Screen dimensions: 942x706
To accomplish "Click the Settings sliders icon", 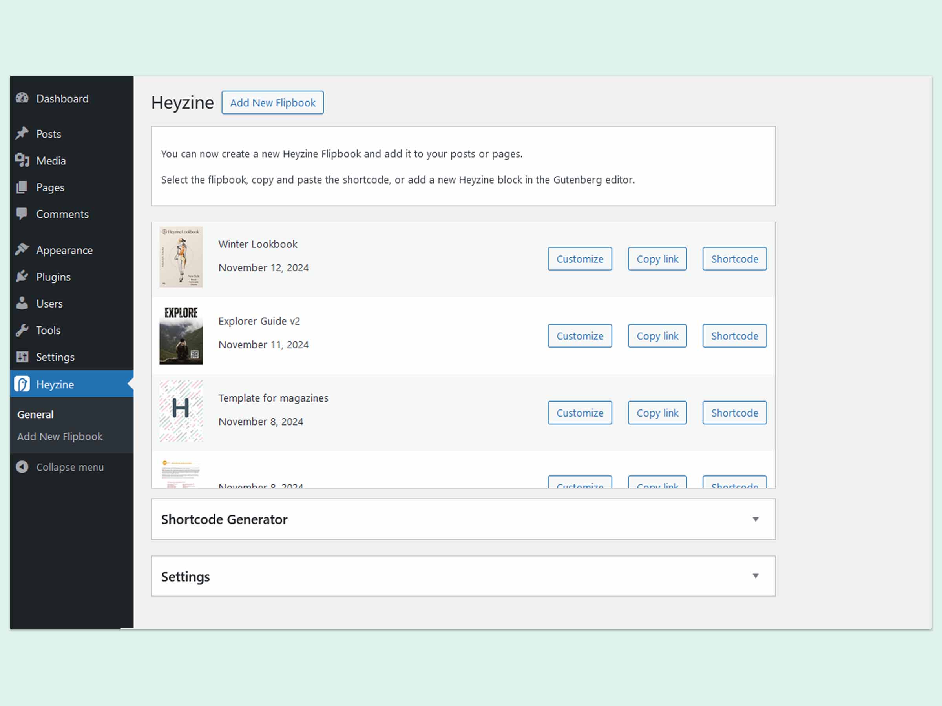I will pos(22,357).
